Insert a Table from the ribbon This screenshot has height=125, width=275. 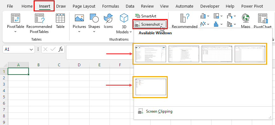click(x=60, y=21)
